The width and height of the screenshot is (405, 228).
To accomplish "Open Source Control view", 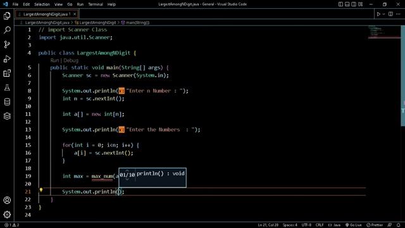I will [x=7, y=44].
